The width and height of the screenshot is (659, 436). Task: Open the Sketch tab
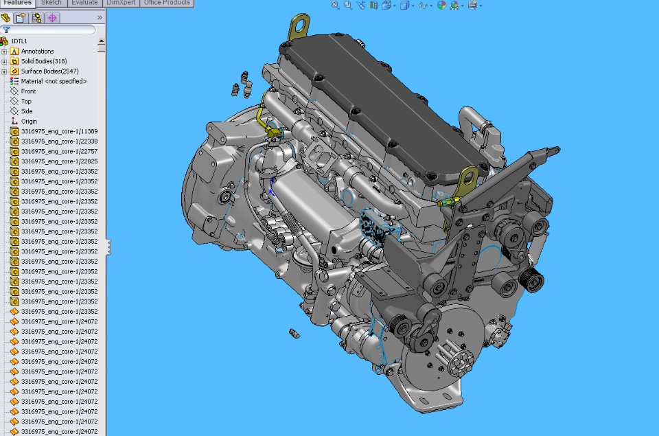(51, 3)
